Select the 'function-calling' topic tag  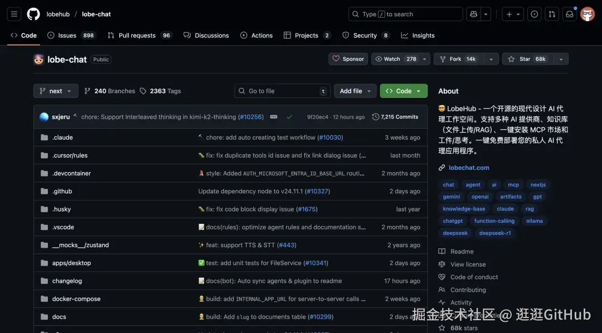[494, 221]
